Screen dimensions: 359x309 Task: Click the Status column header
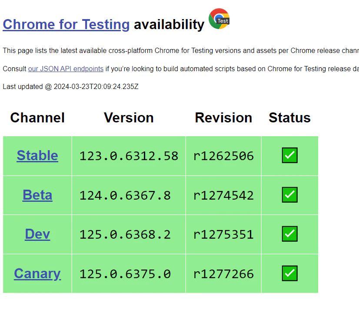click(289, 118)
